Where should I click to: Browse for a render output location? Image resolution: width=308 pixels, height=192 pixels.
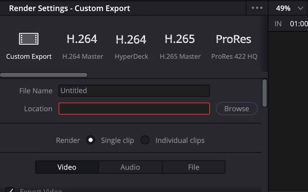pos(236,109)
